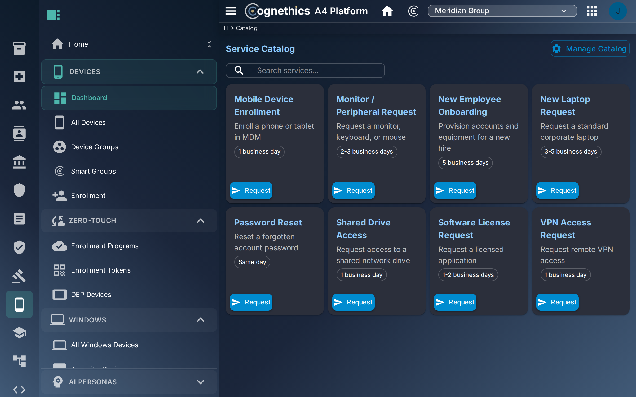636x397 pixels.
Task: Open Device Groups
Action: pyautogui.click(x=129, y=147)
